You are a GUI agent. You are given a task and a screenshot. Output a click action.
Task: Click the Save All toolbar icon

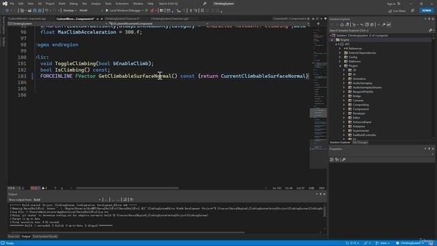(x=40, y=11)
